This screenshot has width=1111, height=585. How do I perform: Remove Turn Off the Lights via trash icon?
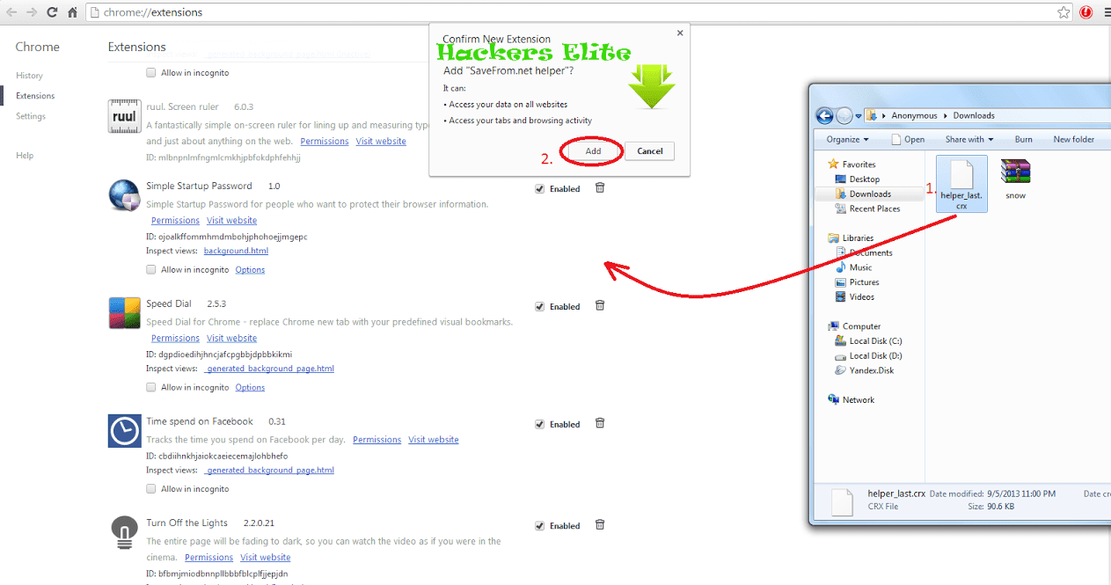[600, 524]
